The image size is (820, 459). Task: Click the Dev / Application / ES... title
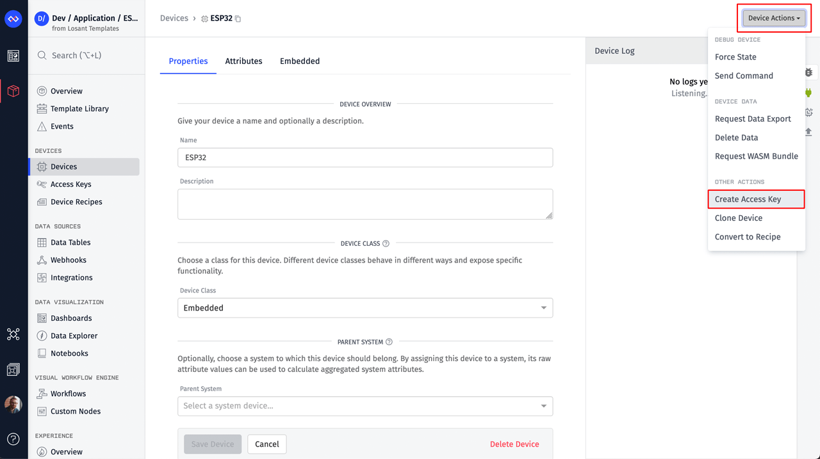95,19
